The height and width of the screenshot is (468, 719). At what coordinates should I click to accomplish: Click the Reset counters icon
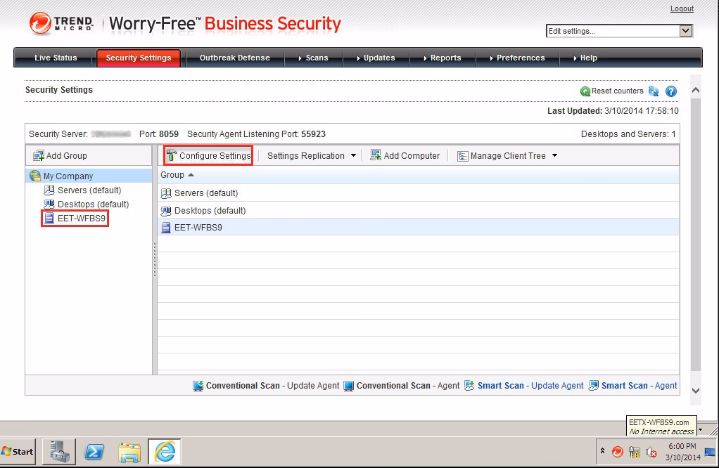(585, 91)
